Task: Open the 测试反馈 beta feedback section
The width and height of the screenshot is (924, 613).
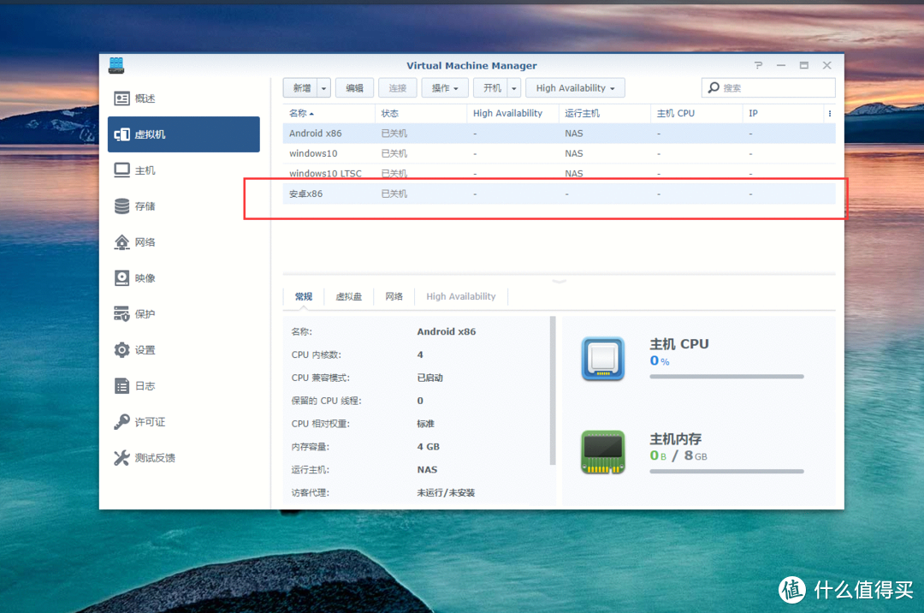Action: 184,458
